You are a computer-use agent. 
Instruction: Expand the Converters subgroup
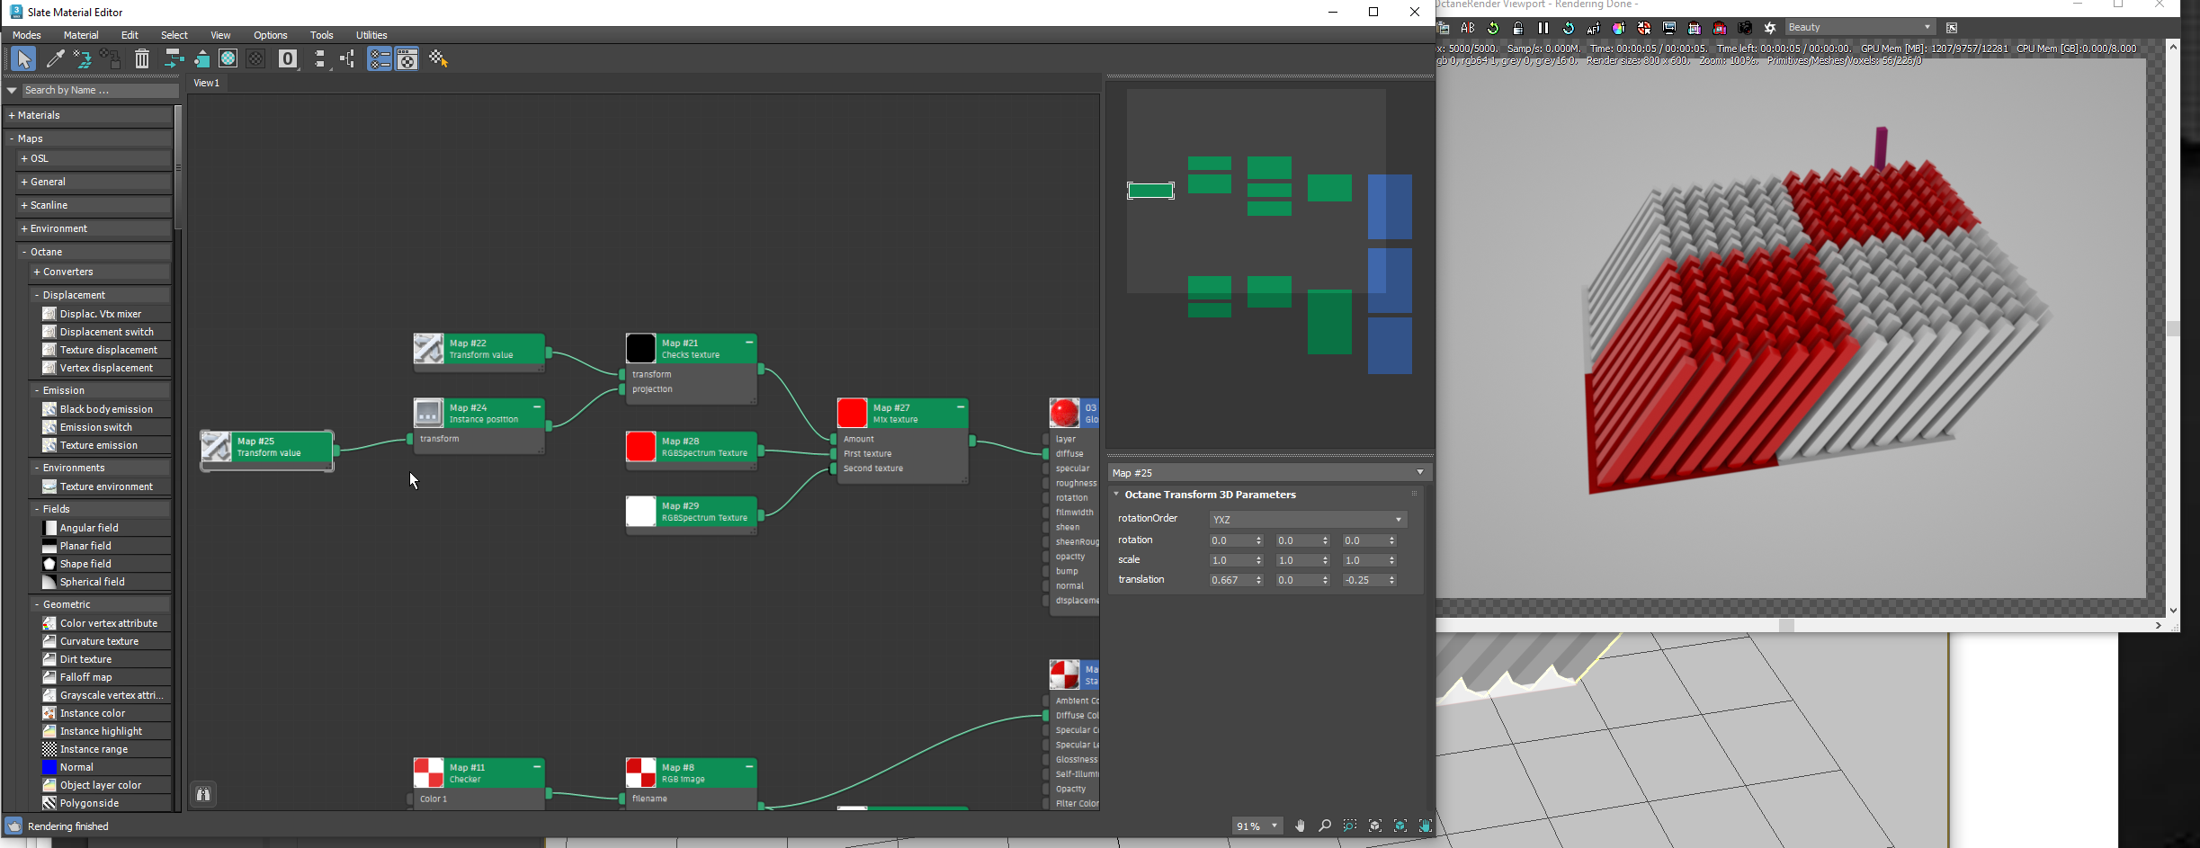100,272
